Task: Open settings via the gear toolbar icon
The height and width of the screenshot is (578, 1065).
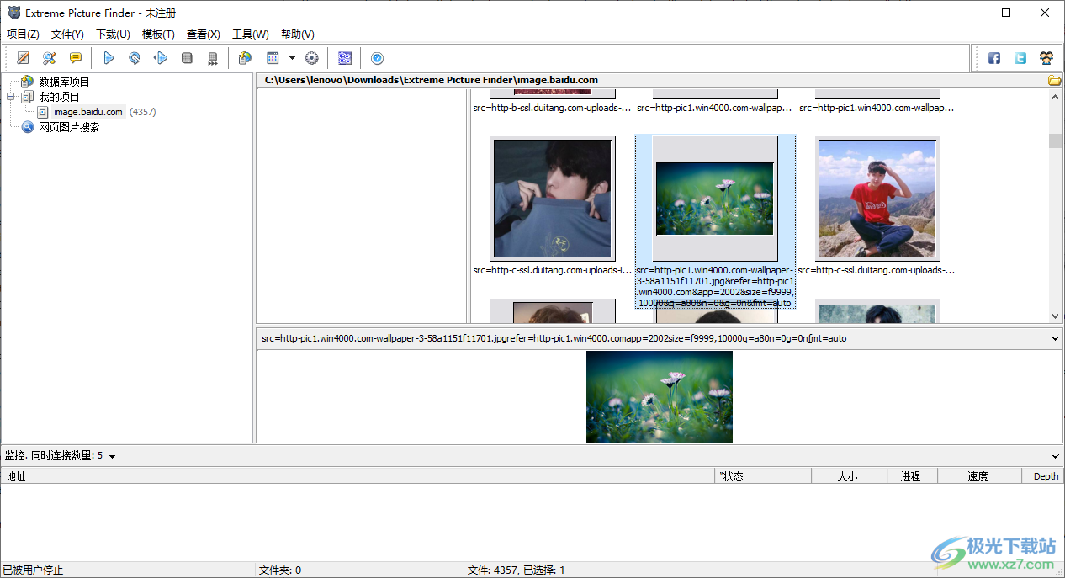Action: click(x=312, y=58)
